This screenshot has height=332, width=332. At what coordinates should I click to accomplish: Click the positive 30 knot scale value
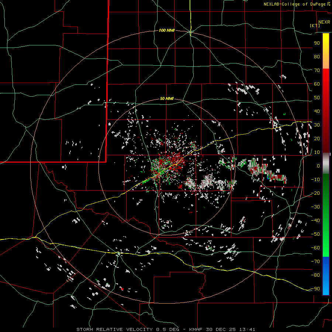(317, 125)
